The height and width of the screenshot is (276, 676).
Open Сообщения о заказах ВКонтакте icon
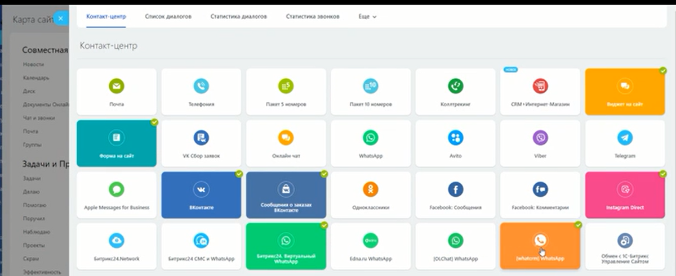(x=286, y=188)
